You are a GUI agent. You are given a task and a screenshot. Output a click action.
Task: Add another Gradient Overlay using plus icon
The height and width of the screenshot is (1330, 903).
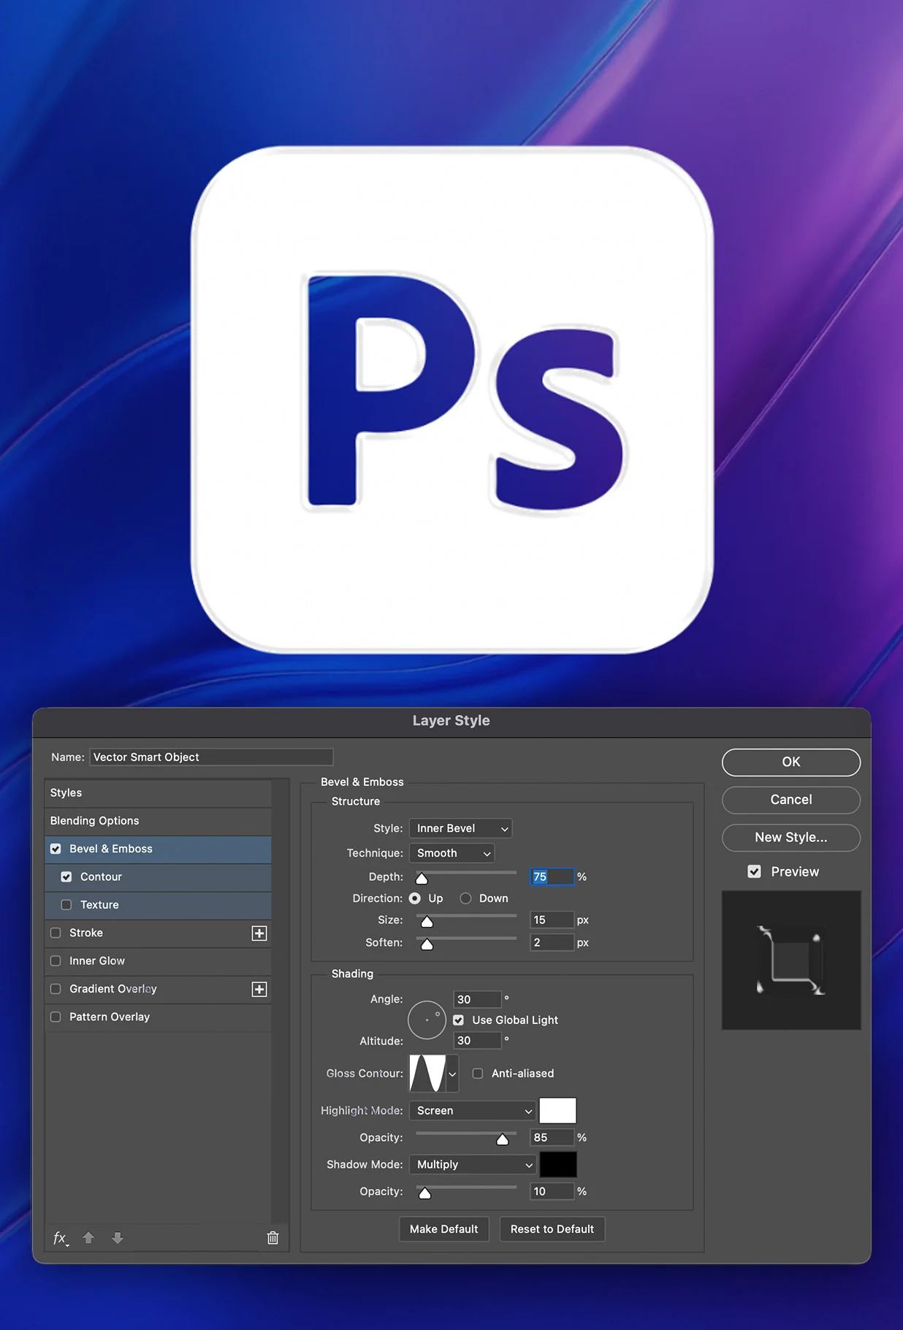click(x=259, y=990)
